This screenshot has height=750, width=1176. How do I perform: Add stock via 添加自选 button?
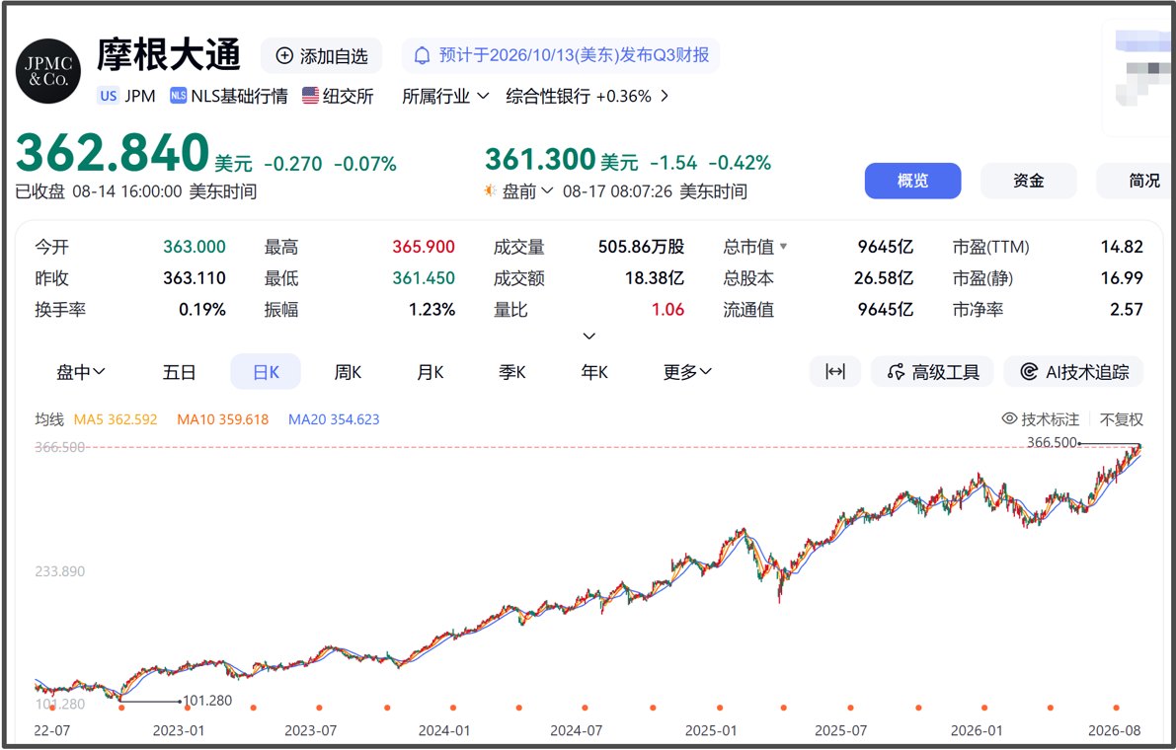point(322,56)
